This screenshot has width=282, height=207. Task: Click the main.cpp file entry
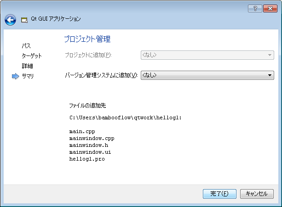point(82,132)
